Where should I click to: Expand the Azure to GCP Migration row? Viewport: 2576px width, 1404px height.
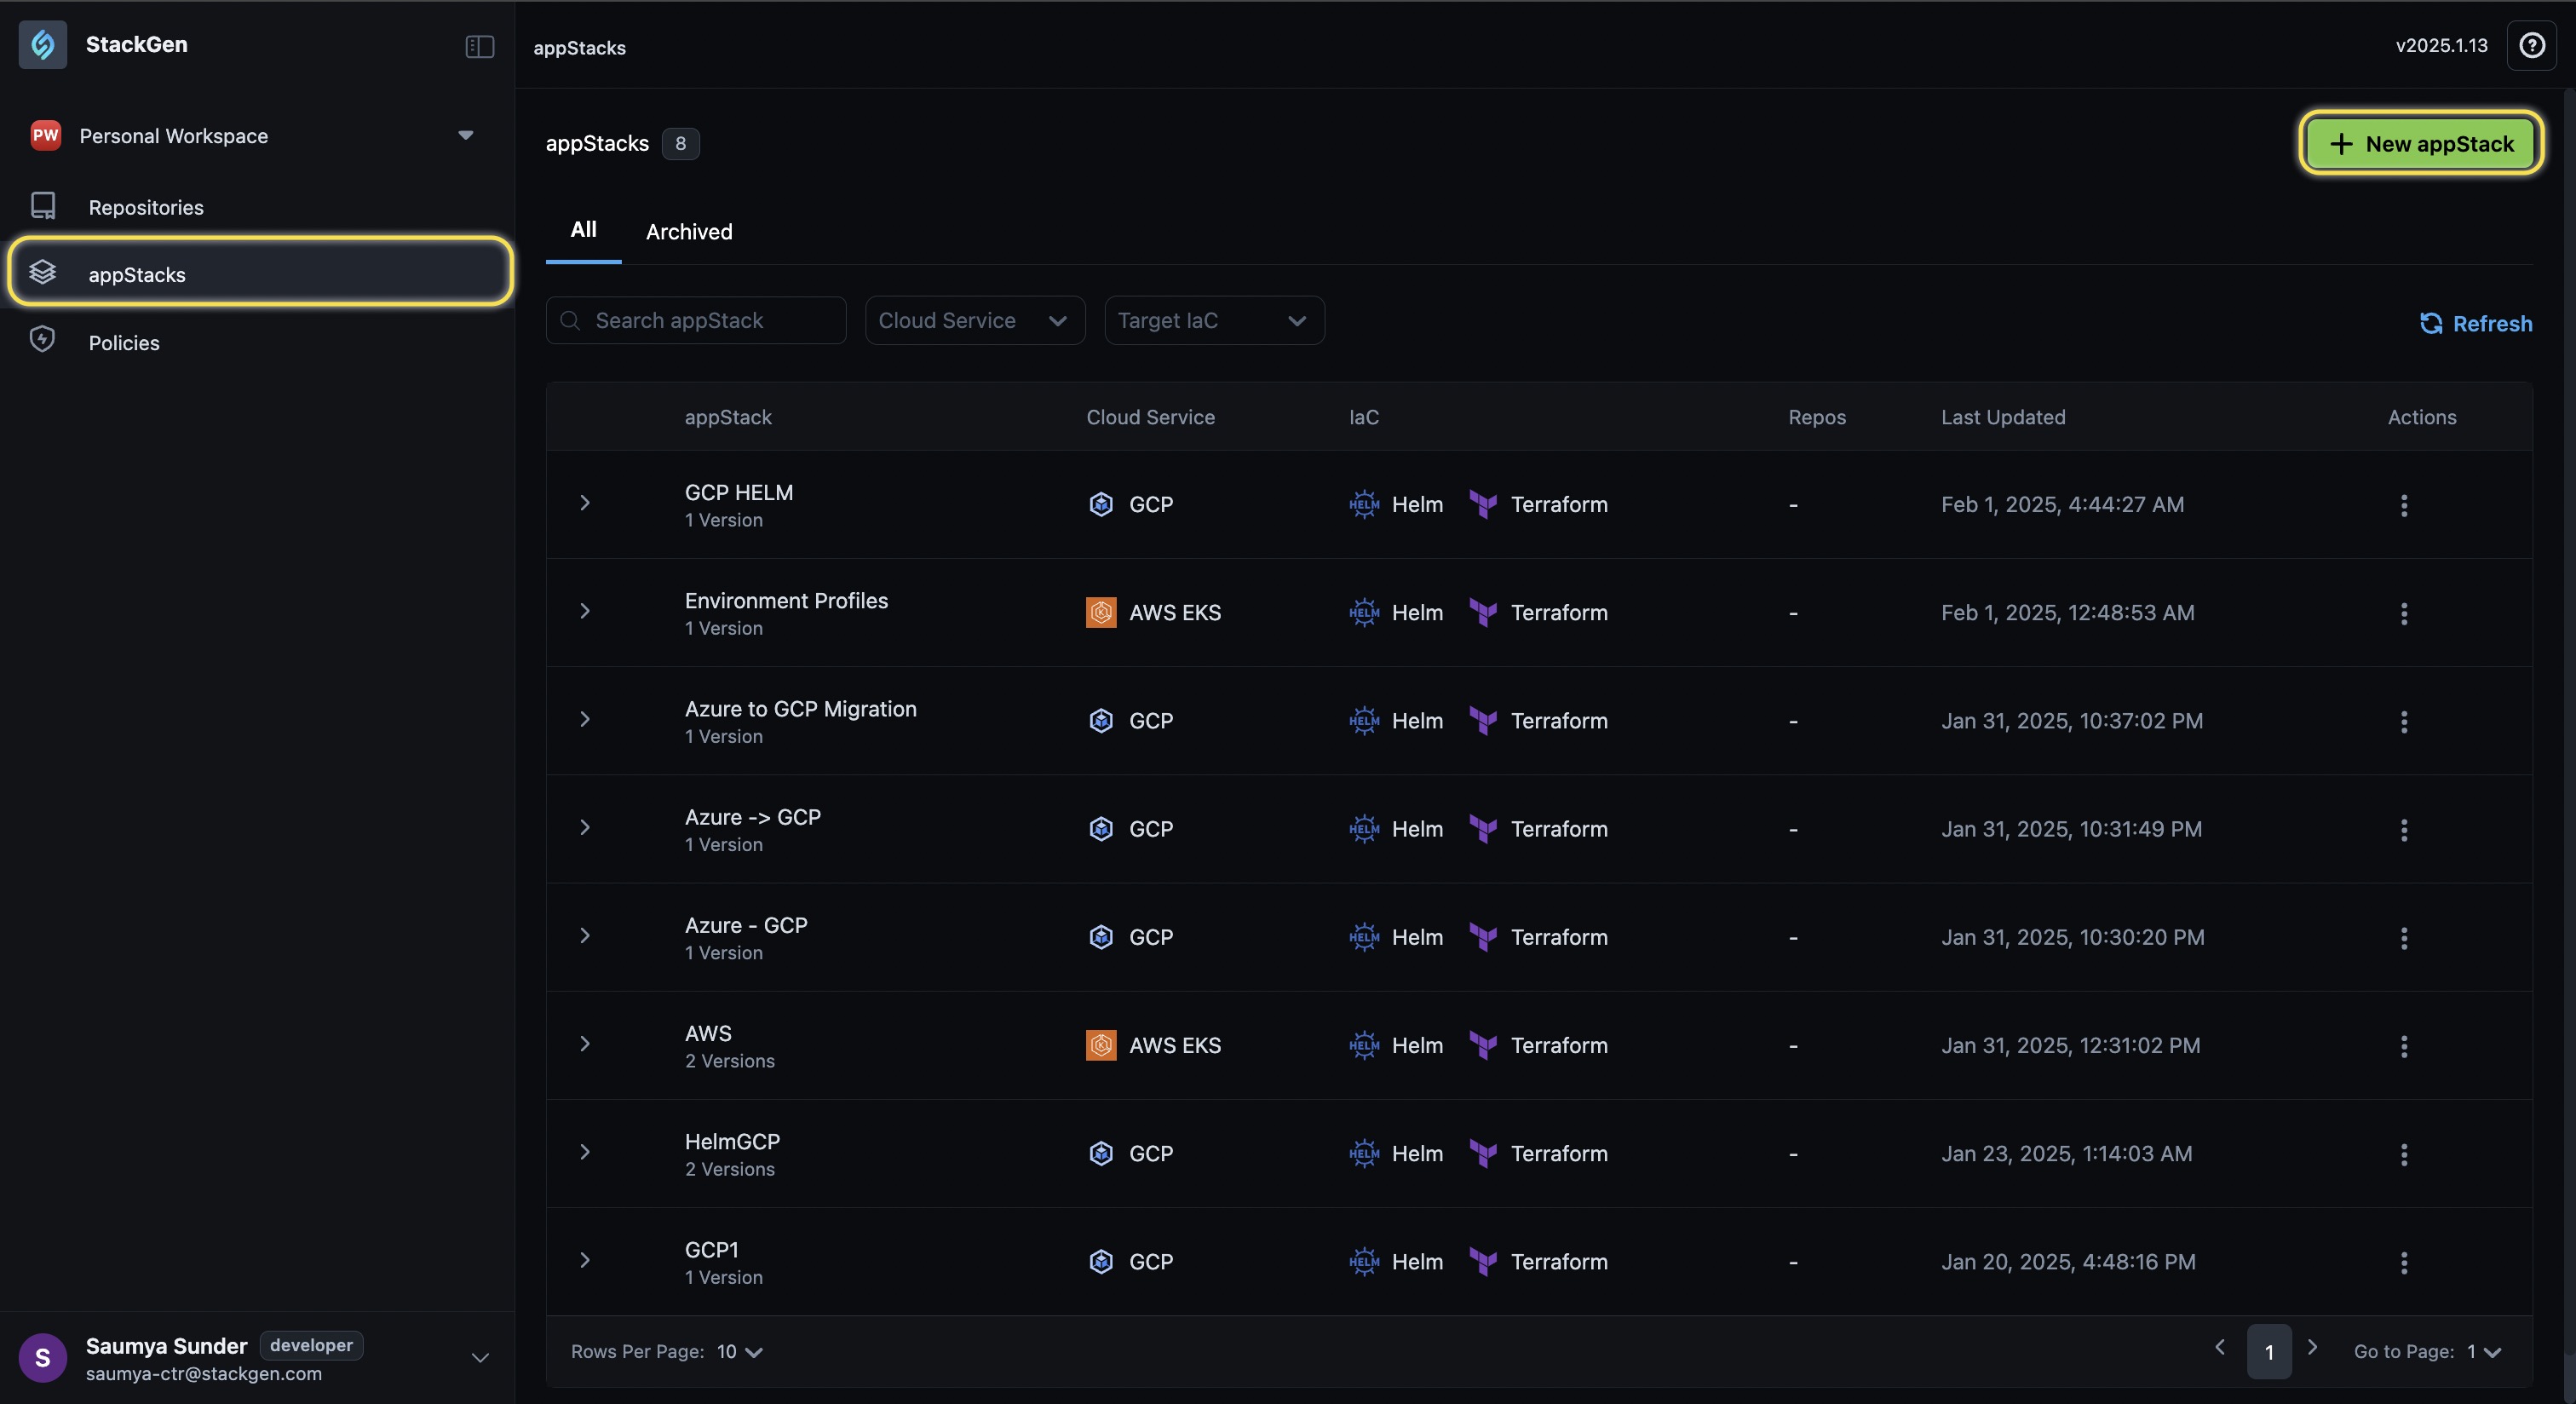click(585, 719)
